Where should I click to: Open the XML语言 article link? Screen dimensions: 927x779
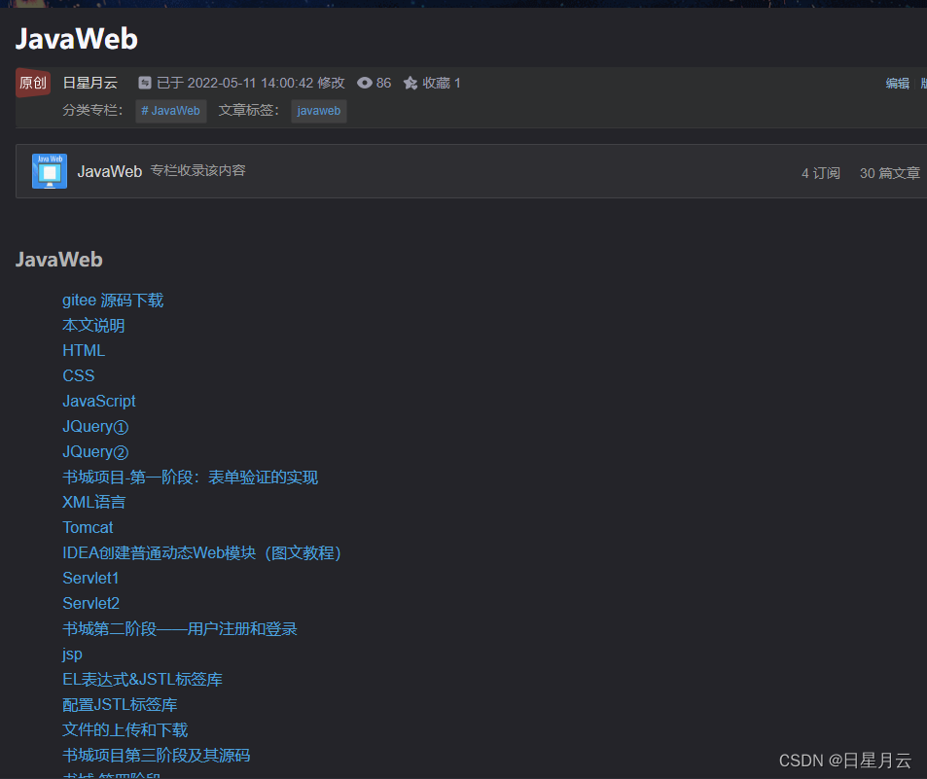pyautogui.click(x=94, y=503)
